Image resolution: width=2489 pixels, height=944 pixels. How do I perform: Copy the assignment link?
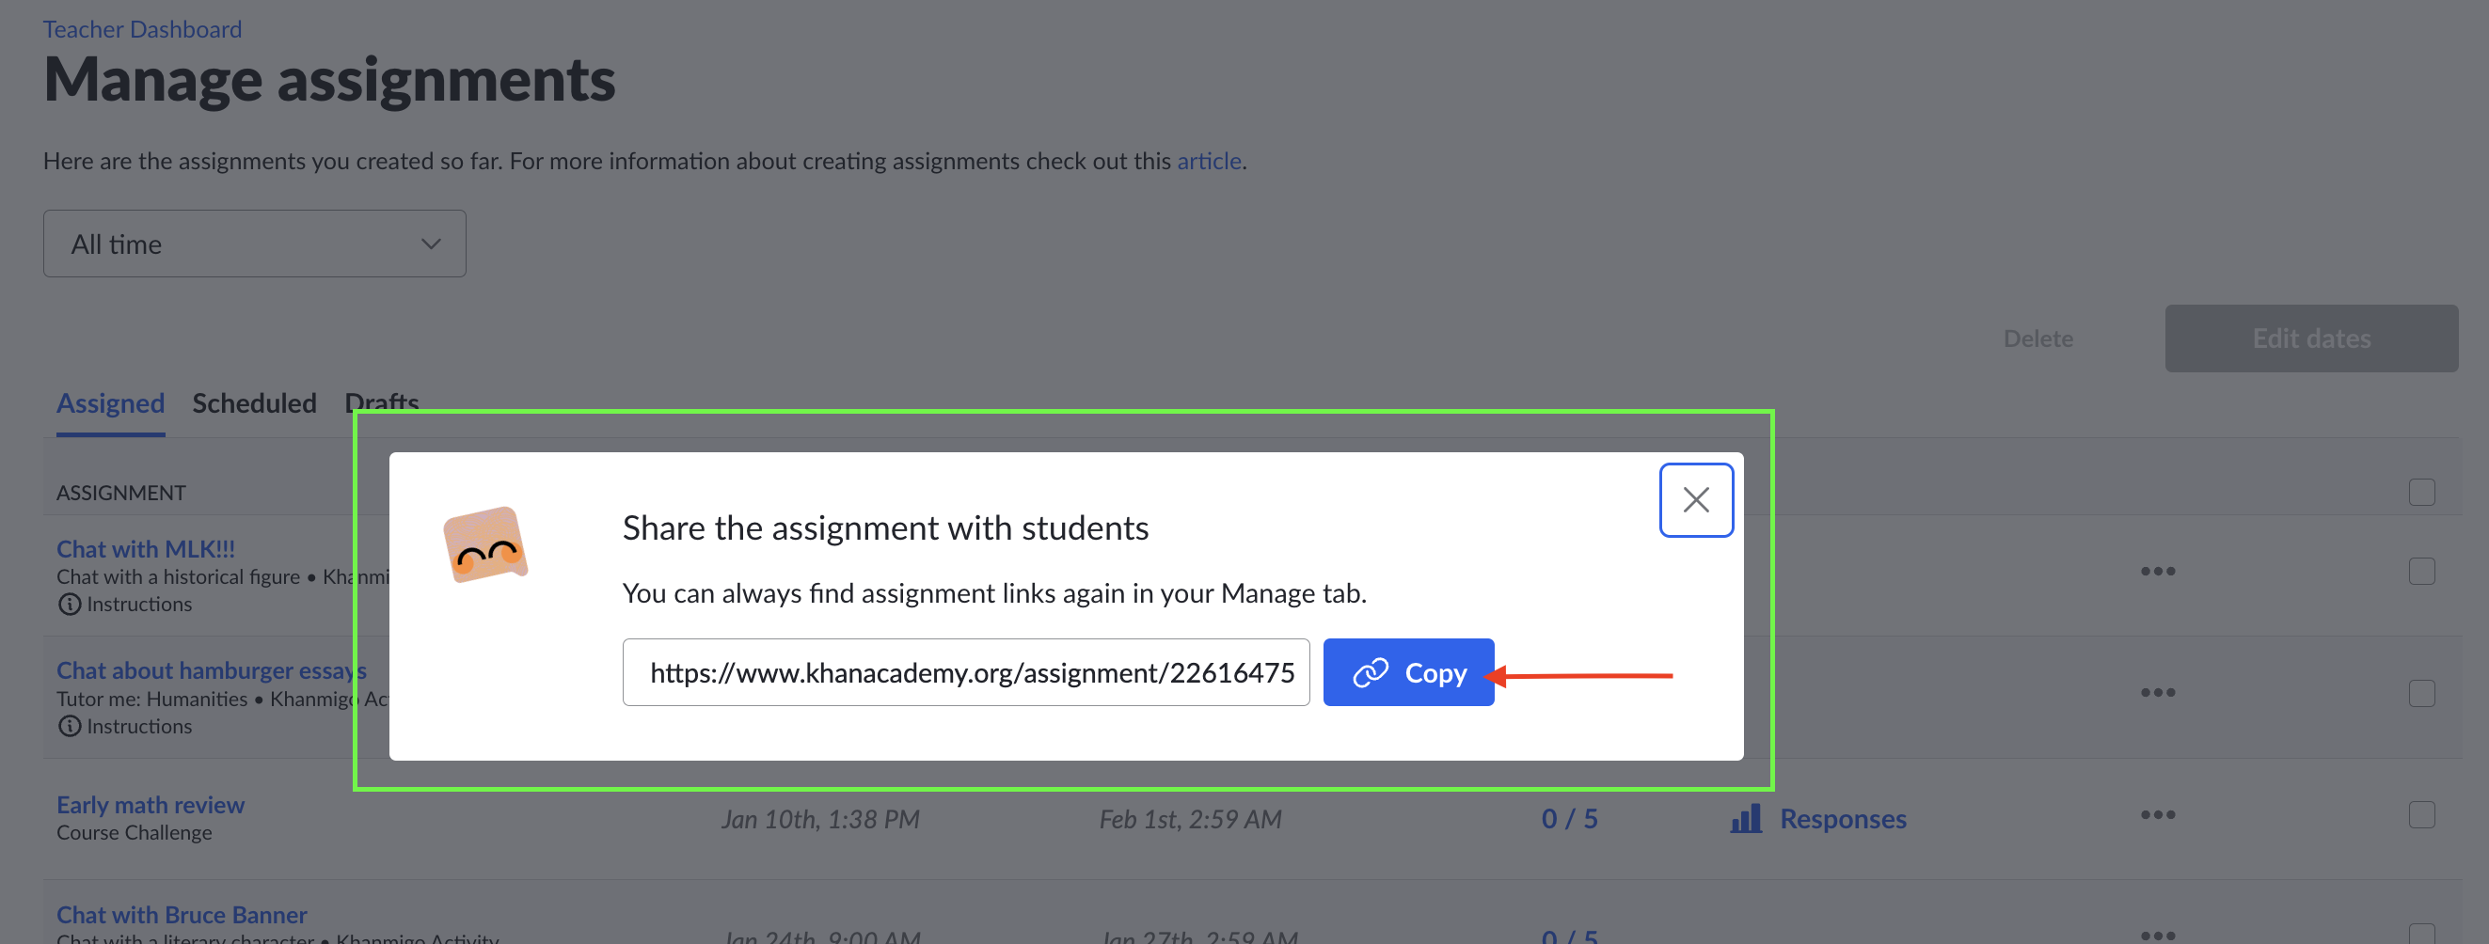point(1408,672)
